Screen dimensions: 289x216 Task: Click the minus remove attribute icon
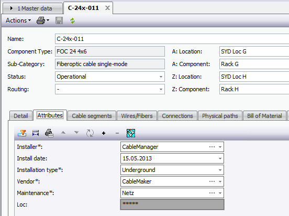[117, 133]
